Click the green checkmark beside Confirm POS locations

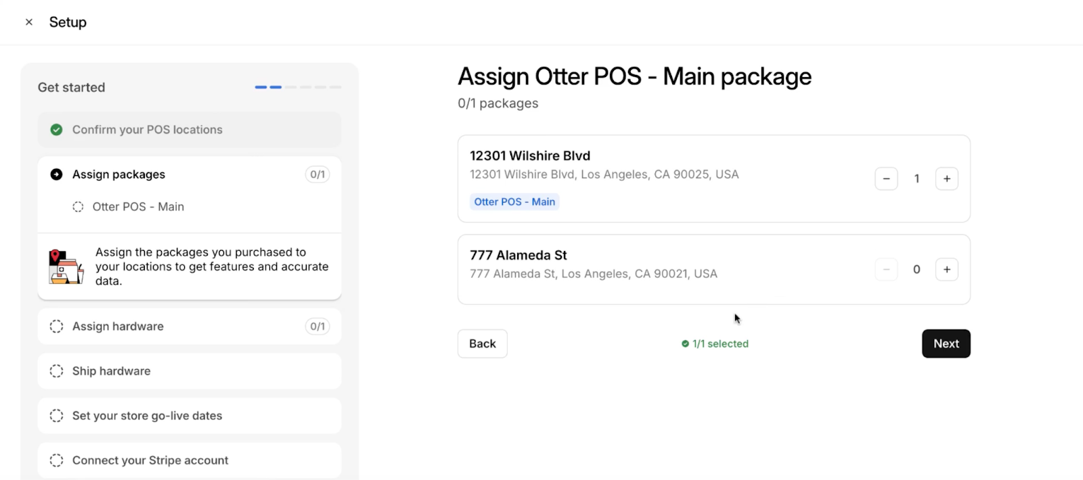click(57, 130)
